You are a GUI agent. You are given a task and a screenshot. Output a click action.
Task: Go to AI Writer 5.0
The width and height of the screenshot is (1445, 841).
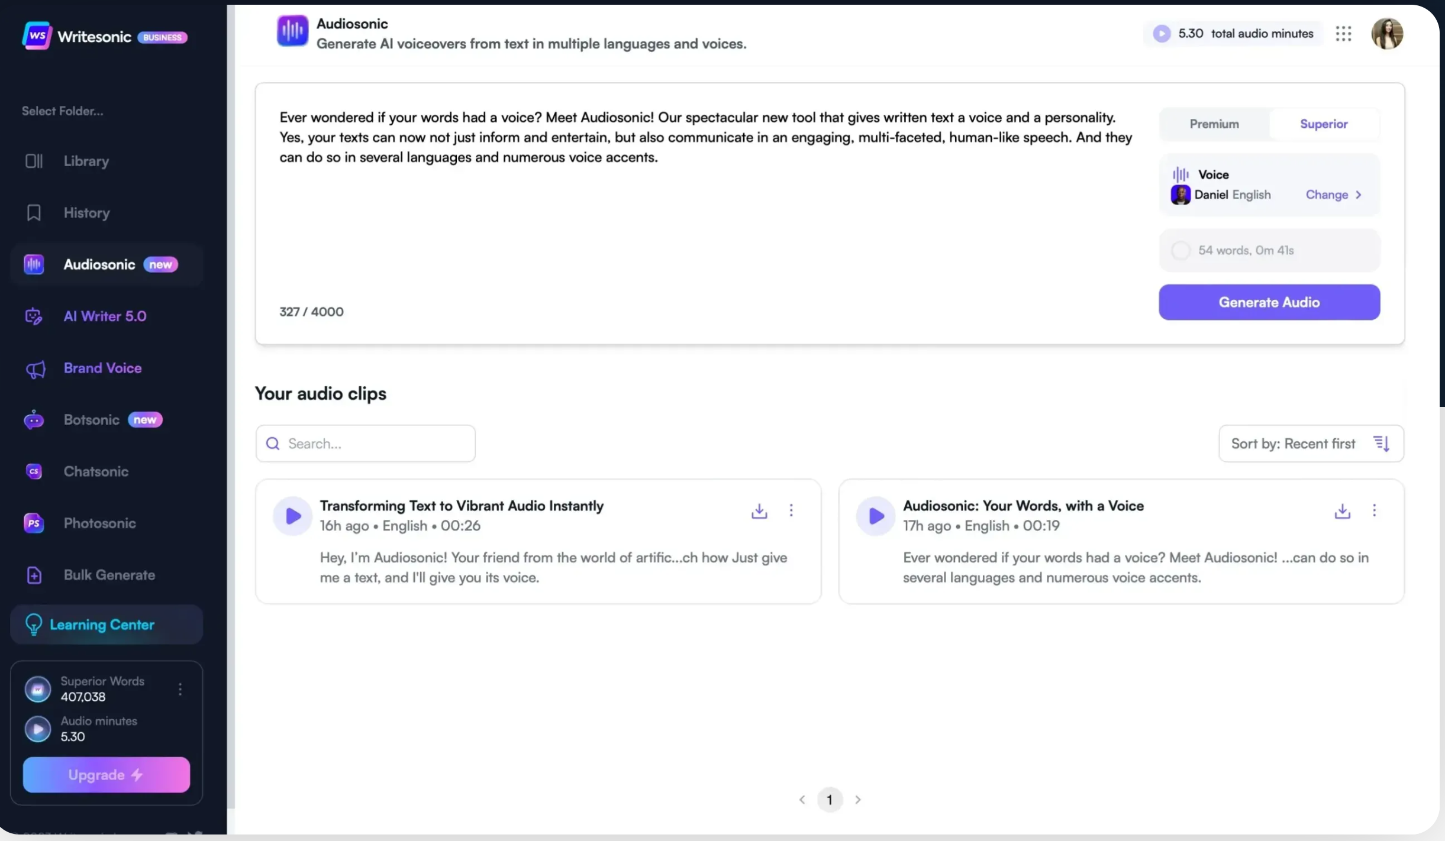[x=105, y=316]
